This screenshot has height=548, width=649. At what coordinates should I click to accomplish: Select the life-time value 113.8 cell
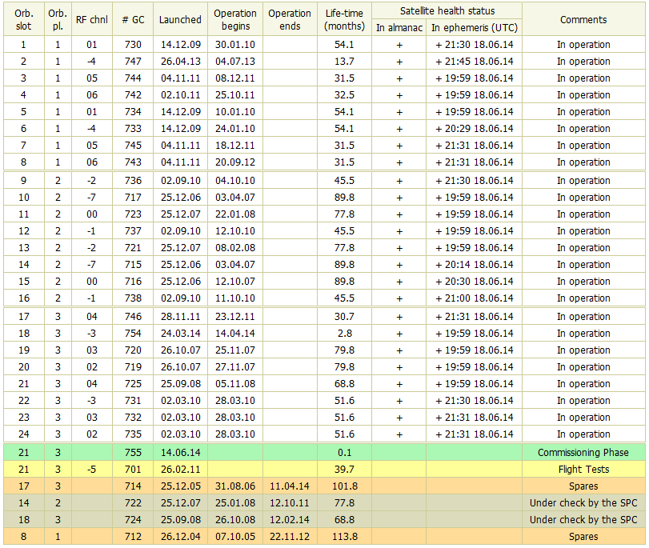point(345,537)
